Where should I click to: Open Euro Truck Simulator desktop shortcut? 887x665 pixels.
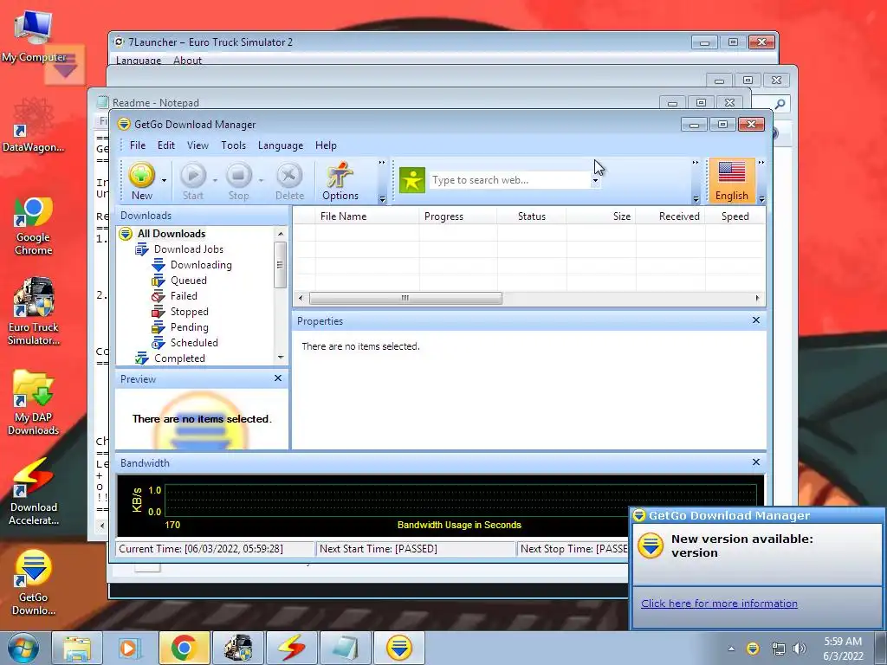pyautogui.click(x=33, y=311)
